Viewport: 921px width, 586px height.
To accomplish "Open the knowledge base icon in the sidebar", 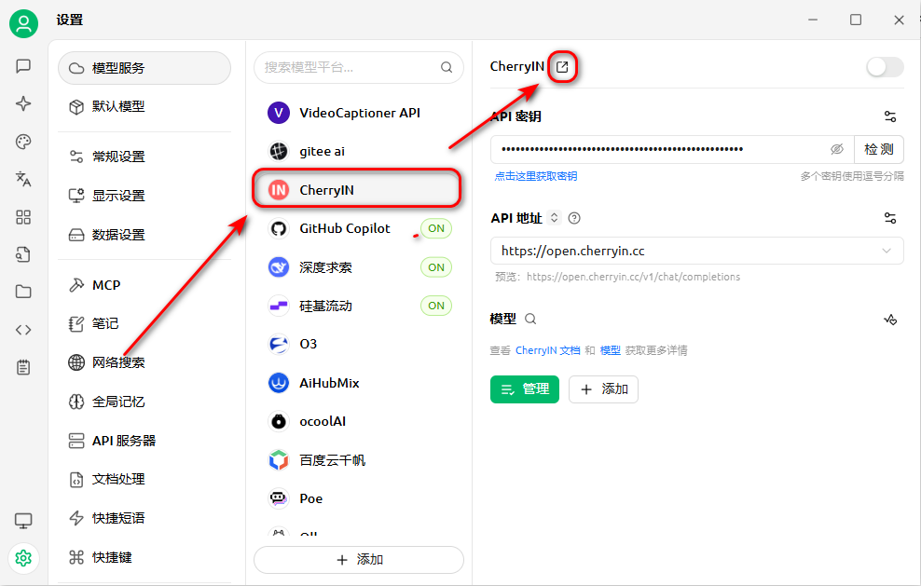I will click(23, 255).
